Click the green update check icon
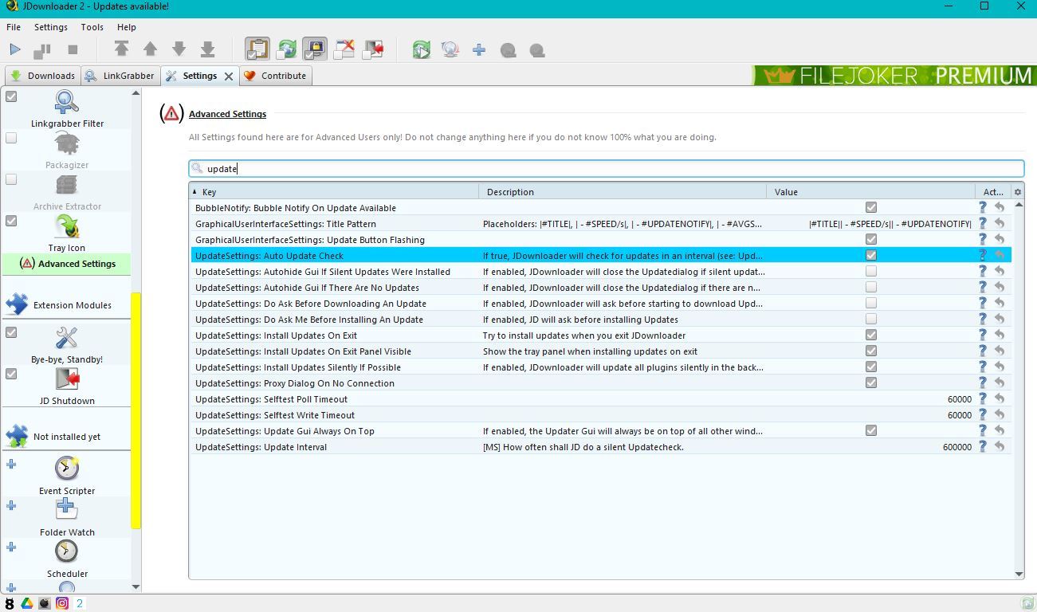 421,49
